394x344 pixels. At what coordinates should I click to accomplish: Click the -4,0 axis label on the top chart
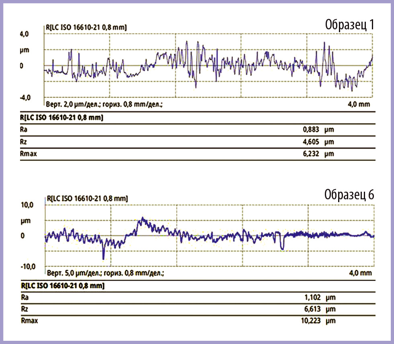25,97
